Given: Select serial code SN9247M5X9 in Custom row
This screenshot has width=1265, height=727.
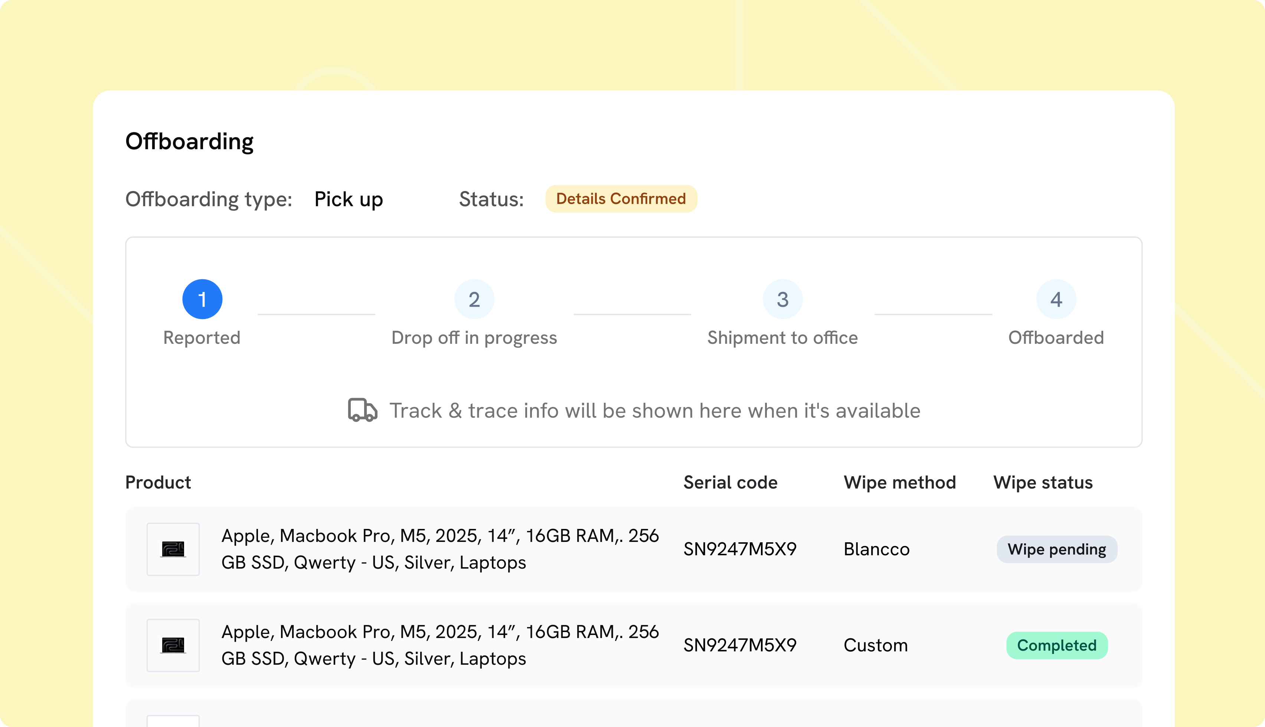Looking at the screenshot, I should point(740,645).
